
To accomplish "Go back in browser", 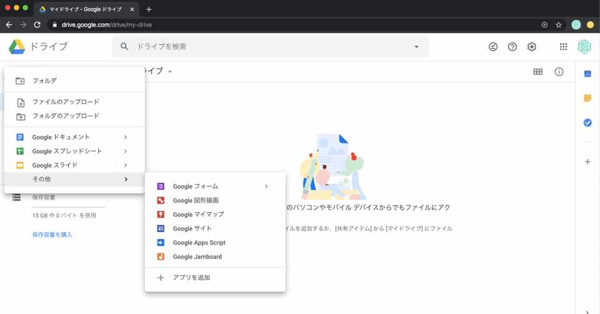I will (x=9, y=25).
